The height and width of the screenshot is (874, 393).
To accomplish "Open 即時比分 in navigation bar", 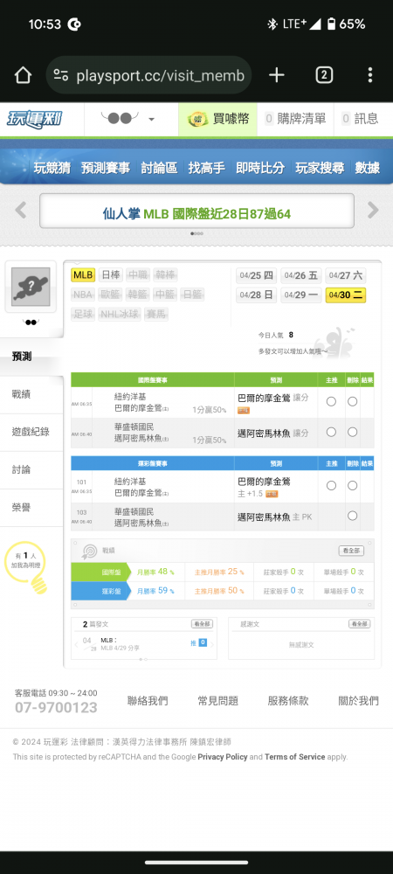I will coord(260,168).
